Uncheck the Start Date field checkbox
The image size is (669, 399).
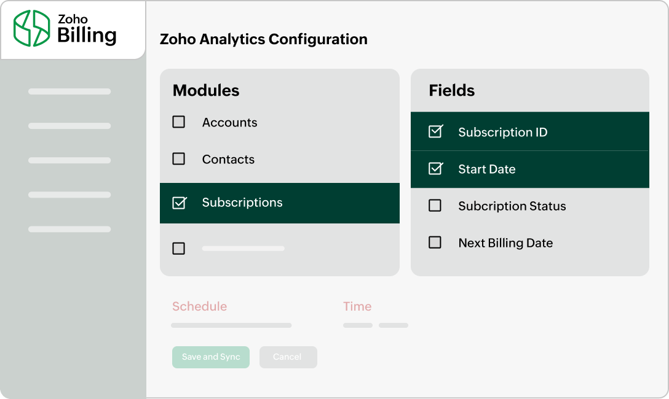(x=435, y=168)
